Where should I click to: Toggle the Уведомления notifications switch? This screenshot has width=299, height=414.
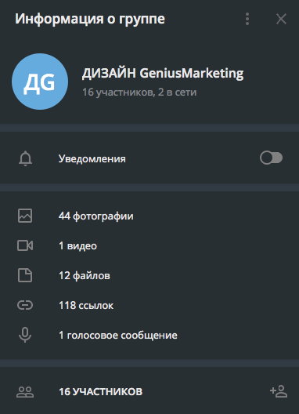click(x=271, y=158)
